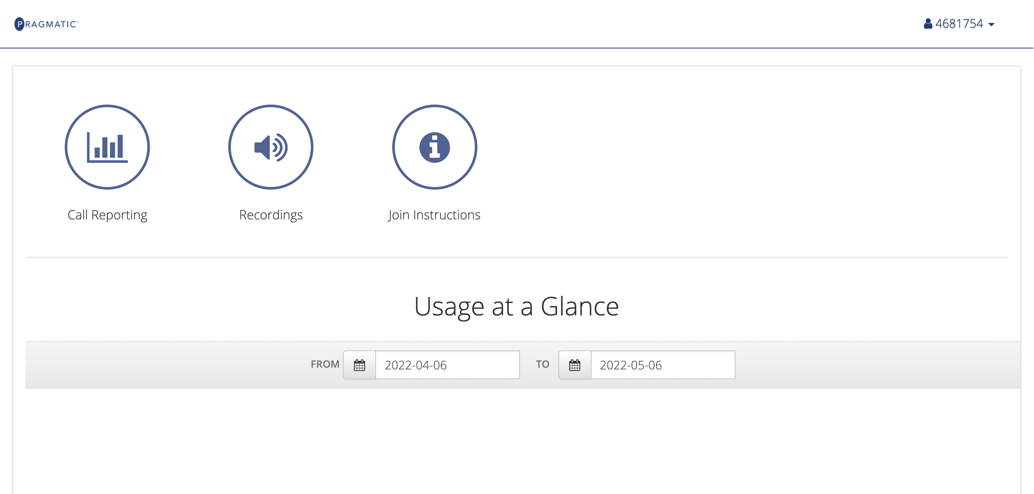Click the FROM label text
1034x494 pixels.
click(325, 364)
